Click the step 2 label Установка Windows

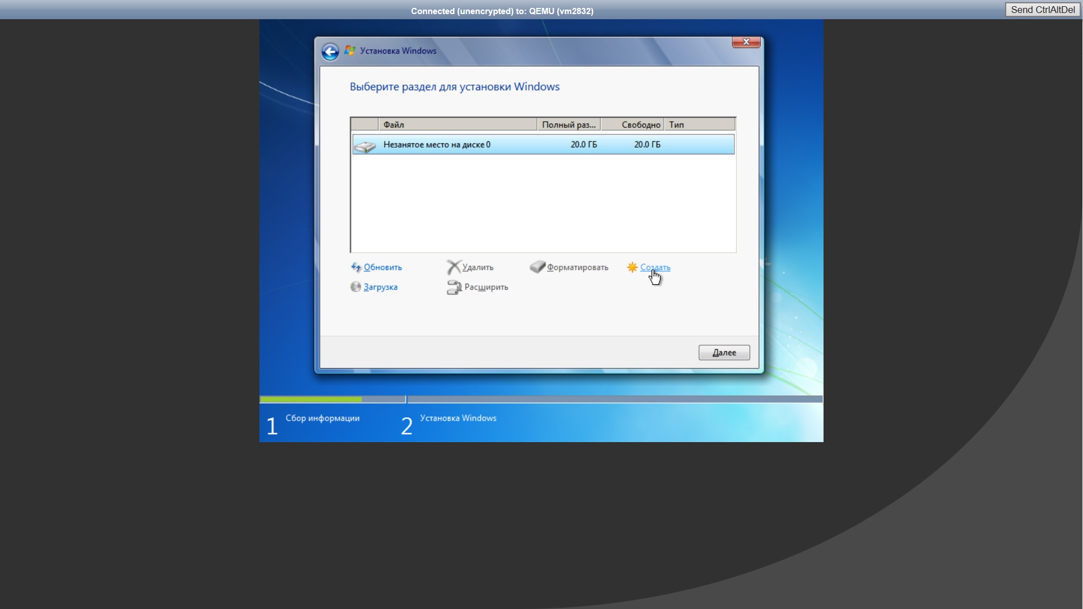click(x=458, y=418)
